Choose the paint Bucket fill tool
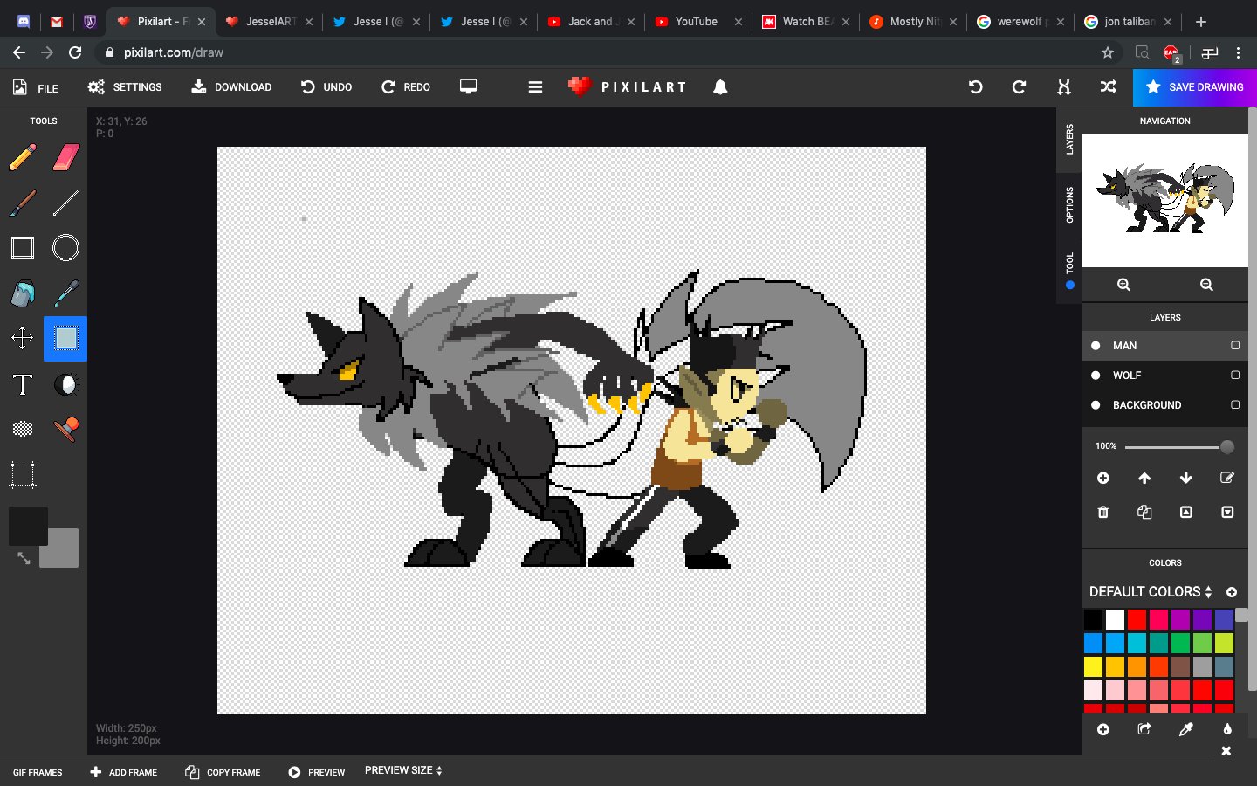This screenshot has width=1257, height=786. [x=23, y=293]
